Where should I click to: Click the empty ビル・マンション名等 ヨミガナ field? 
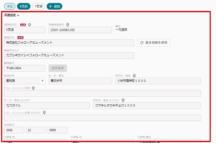click(x=102, y=118)
